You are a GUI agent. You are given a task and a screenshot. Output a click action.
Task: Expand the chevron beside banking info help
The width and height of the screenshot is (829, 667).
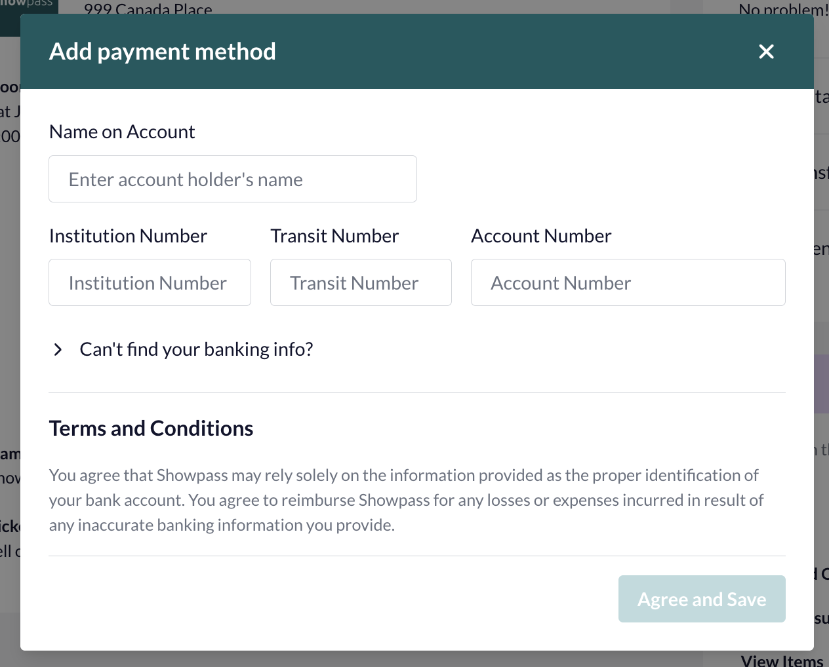point(58,350)
